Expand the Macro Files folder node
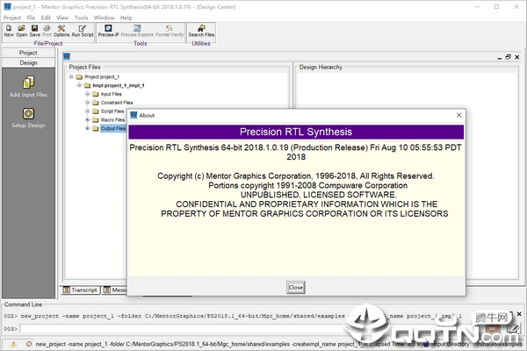Viewport: 527px width, 351px height. pyautogui.click(x=87, y=119)
